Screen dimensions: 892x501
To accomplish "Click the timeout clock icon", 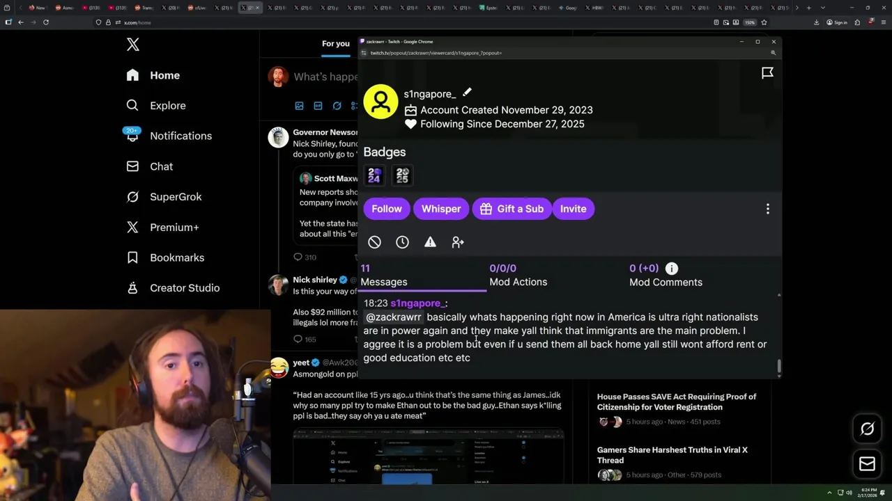I will click(x=402, y=242).
